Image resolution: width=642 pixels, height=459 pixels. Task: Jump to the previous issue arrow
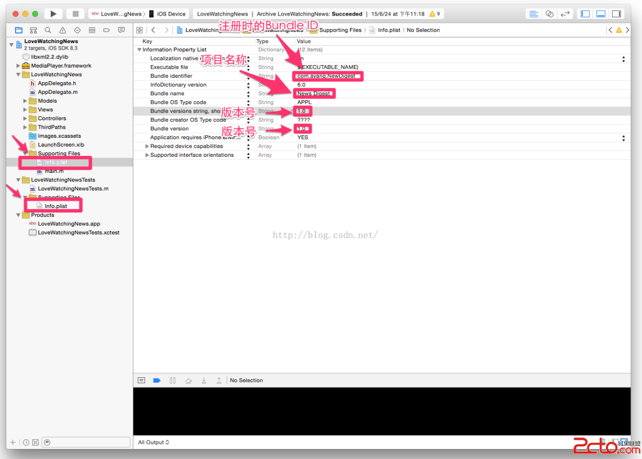click(x=610, y=30)
